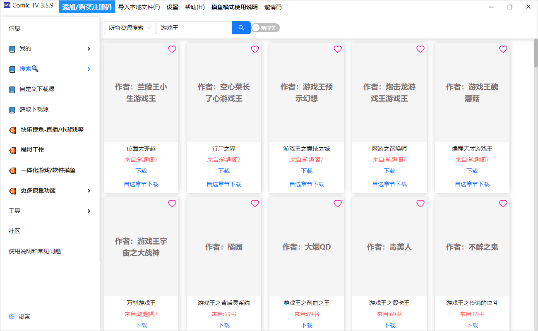Click 下载 under 游戏王之假卡王
The height and width of the screenshot is (331, 538).
[x=389, y=325]
